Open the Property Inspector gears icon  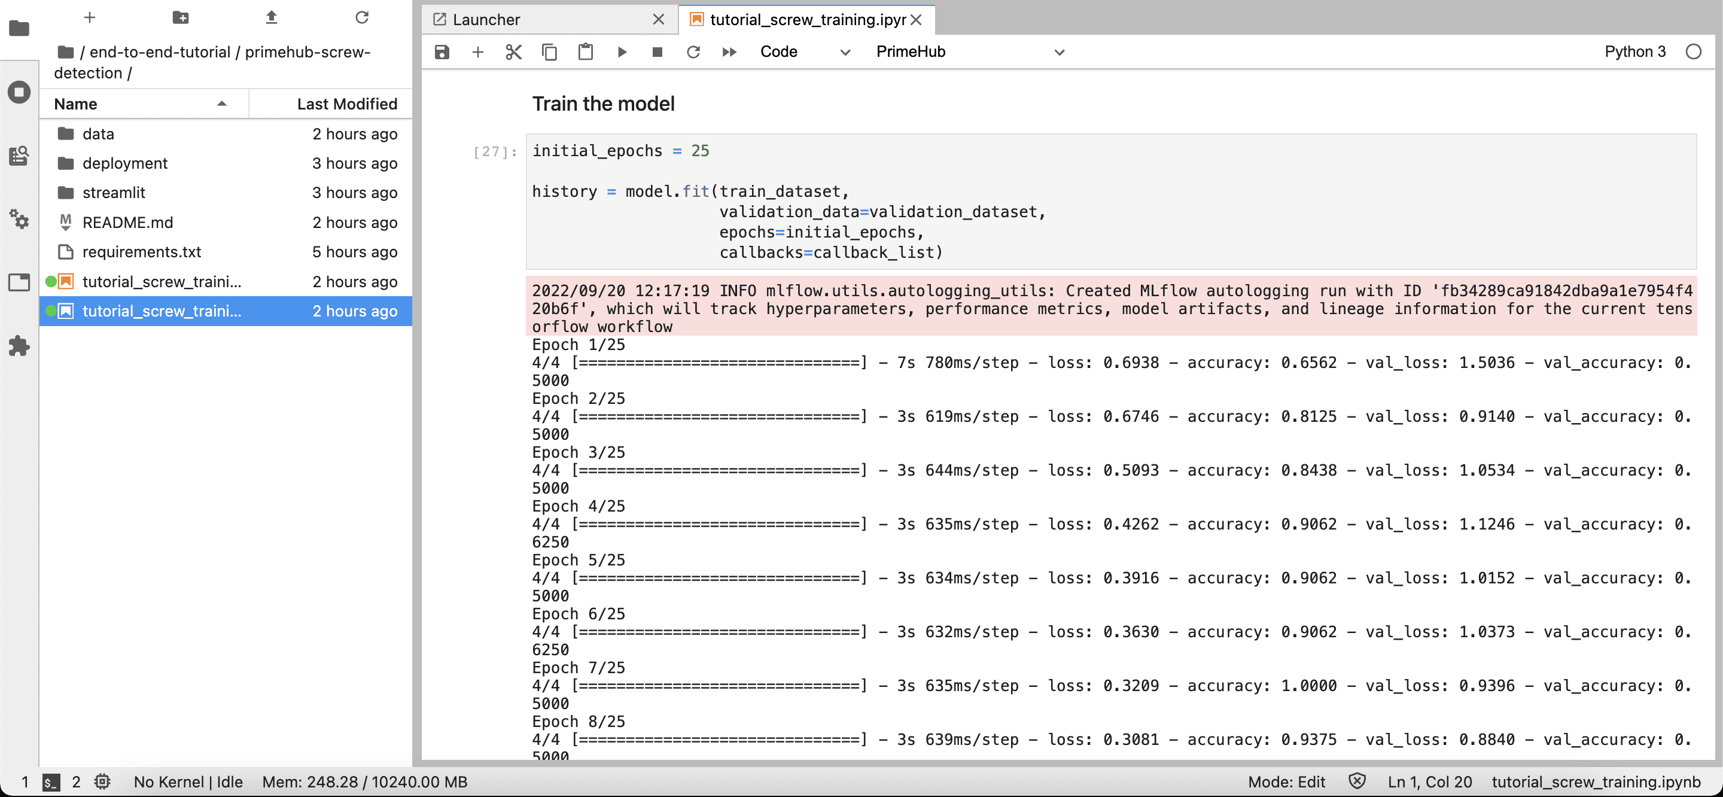point(19,219)
